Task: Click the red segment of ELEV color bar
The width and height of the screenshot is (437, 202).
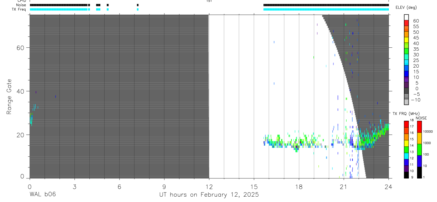Action: [406, 24]
